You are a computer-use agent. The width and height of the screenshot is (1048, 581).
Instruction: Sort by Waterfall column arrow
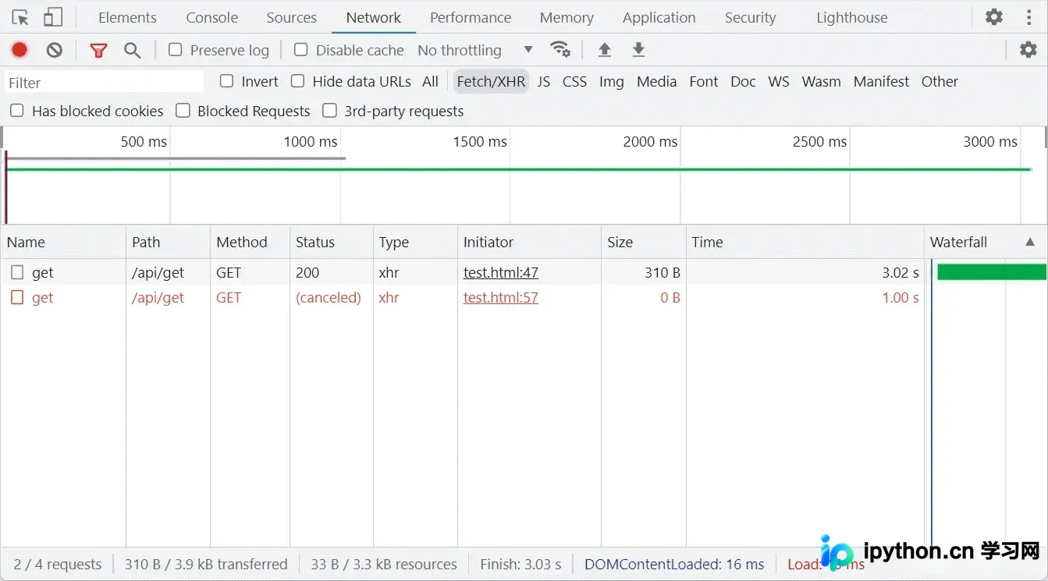(x=1029, y=243)
